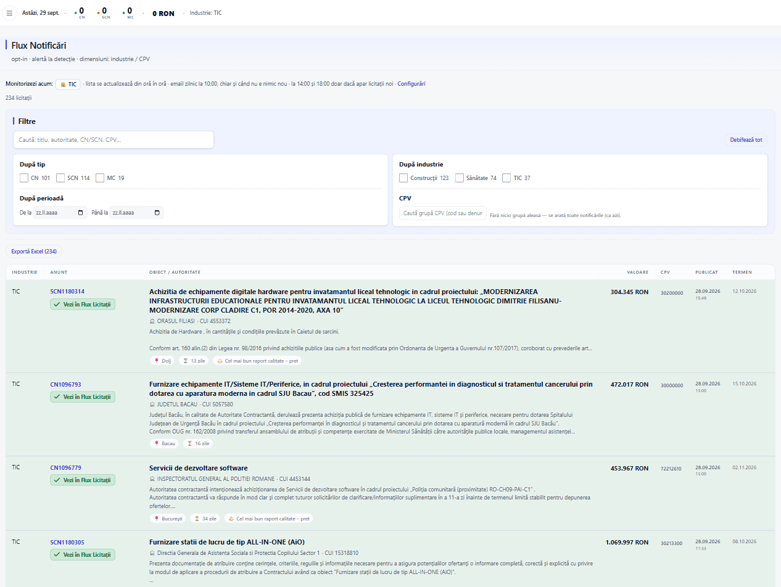Viewport: 781px width, 587px height.
Task: Click the 'Furnizare statii de lucru de tip ALL-IN-ONE' title
Action: [x=227, y=543]
